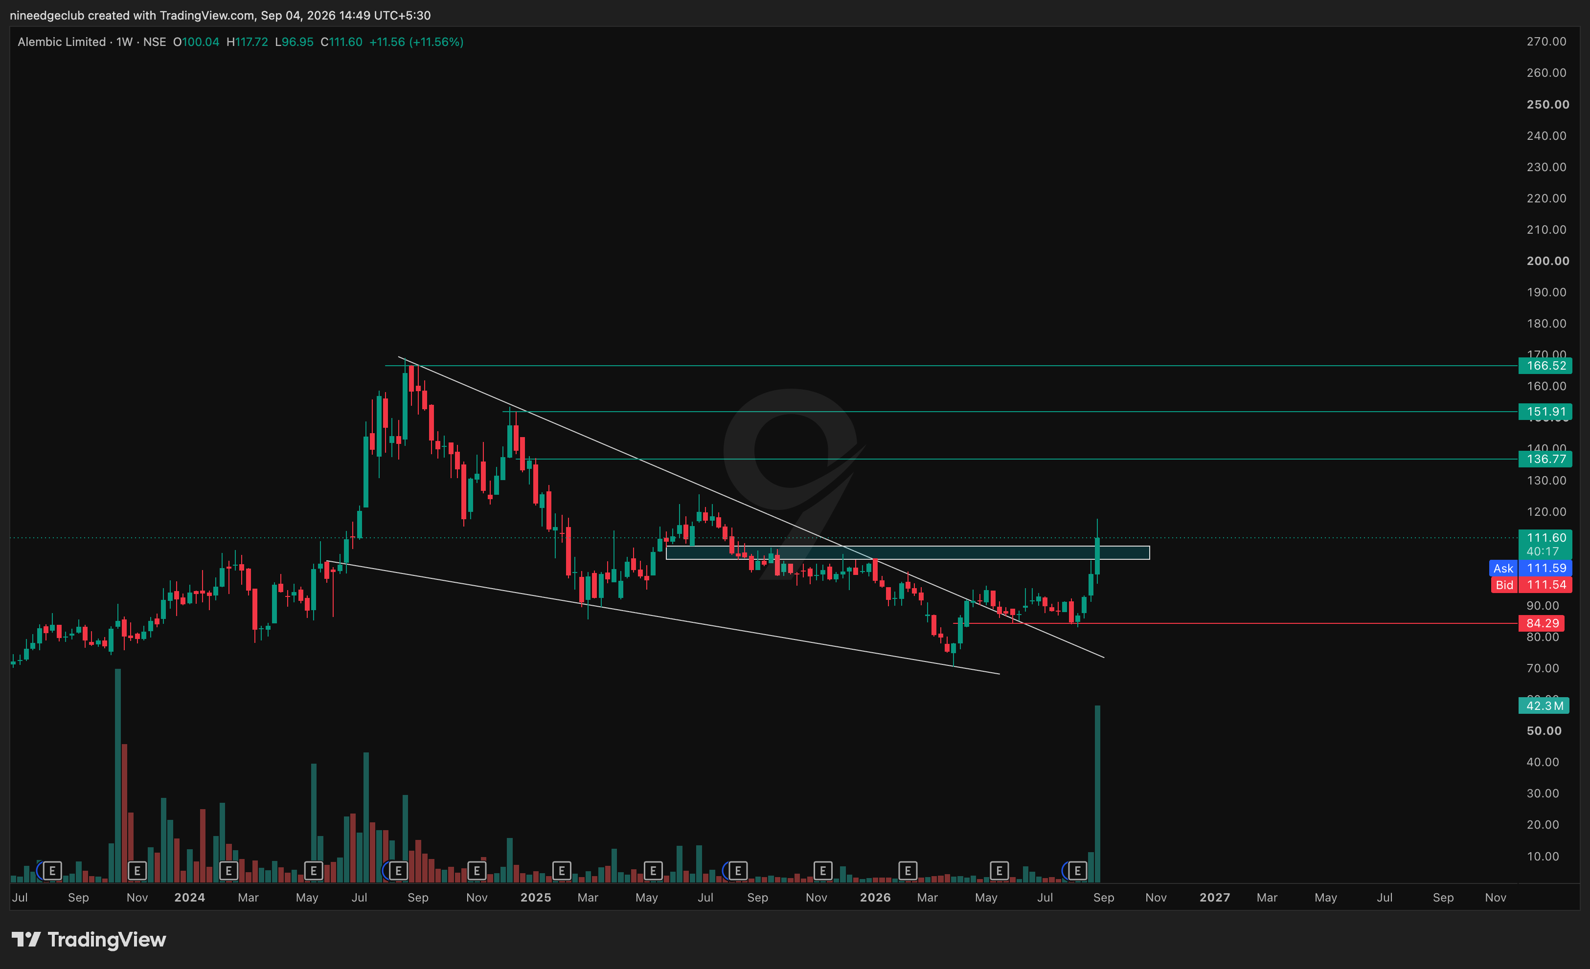The height and width of the screenshot is (969, 1590).
Task: Click the Bid price value 111.54
Action: pos(1545,585)
